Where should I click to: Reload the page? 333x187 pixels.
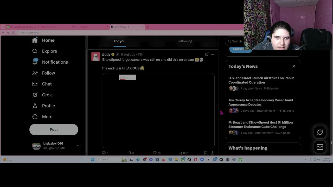(13, 32)
